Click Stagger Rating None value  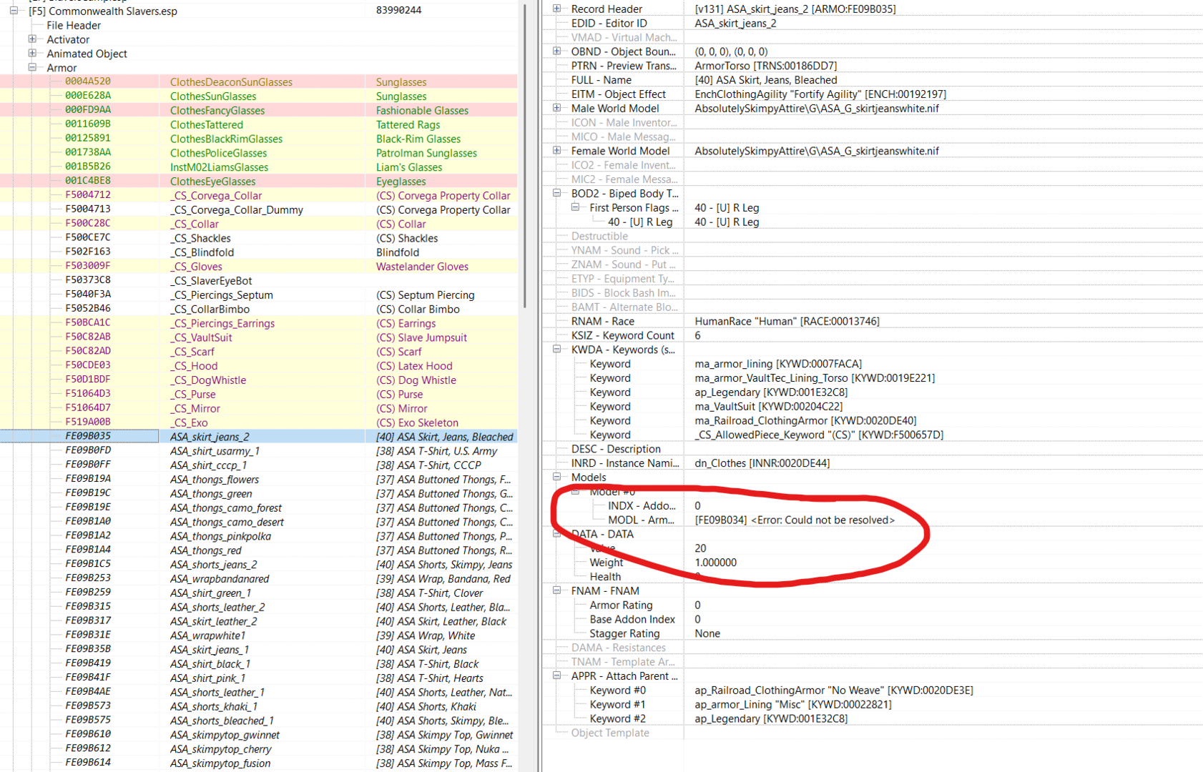point(707,633)
